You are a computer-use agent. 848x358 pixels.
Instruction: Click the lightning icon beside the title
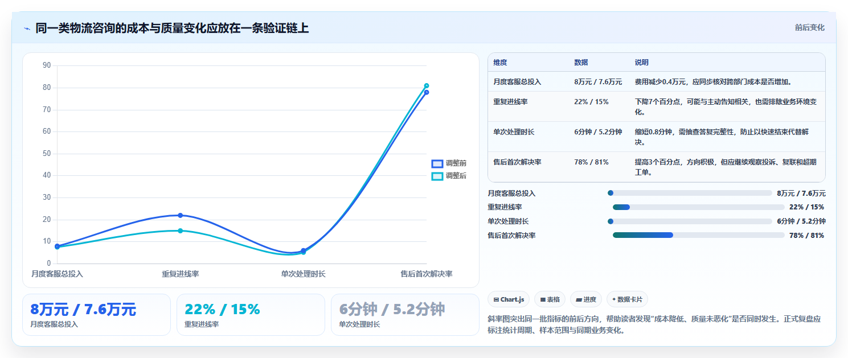coord(27,28)
